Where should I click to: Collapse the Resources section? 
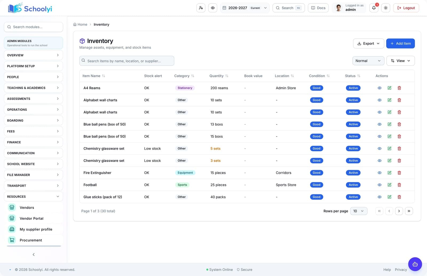click(x=34, y=197)
